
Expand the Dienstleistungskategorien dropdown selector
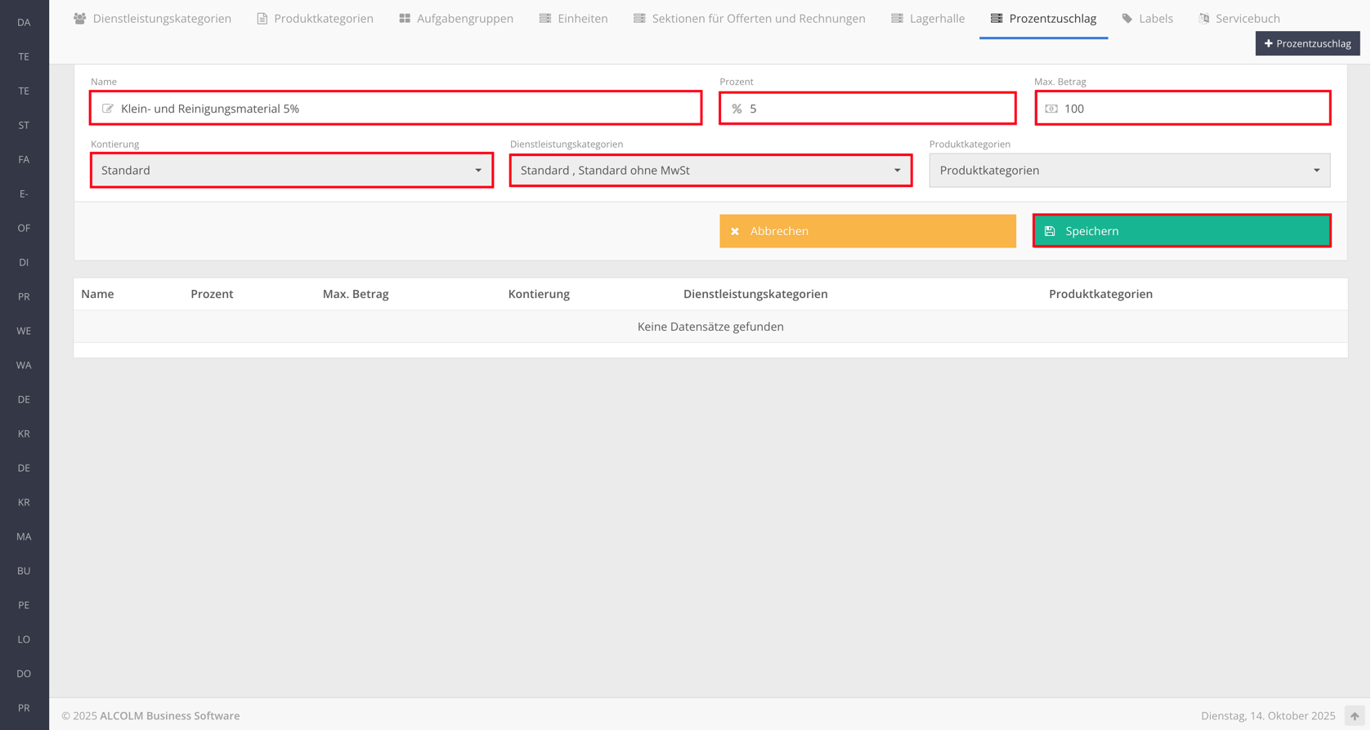[x=710, y=171]
